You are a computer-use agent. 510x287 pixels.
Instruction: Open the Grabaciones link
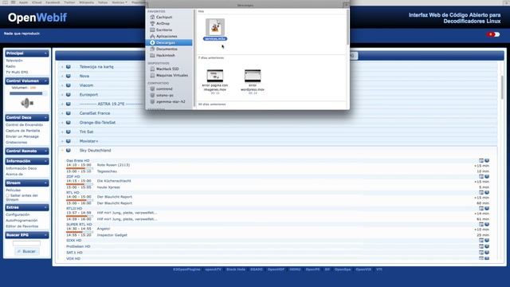click(16, 142)
